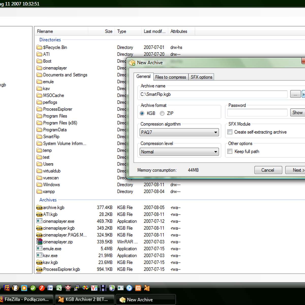Tick the Keep full path checkbox
The width and height of the screenshot is (305, 305).
pyautogui.click(x=230, y=151)
